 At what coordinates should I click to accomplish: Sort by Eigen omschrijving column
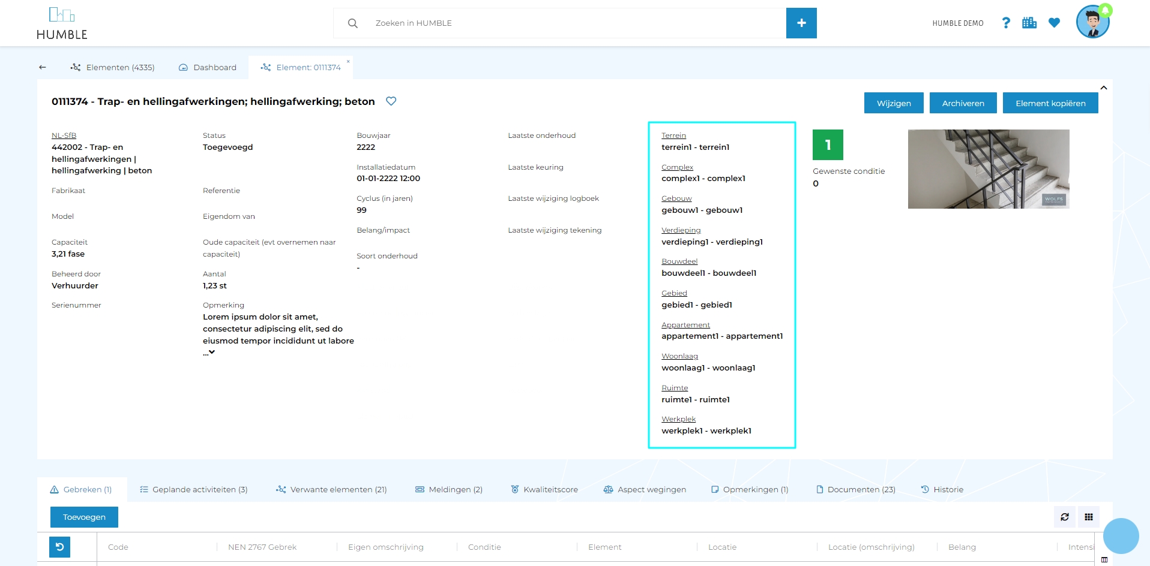(386, 547)
